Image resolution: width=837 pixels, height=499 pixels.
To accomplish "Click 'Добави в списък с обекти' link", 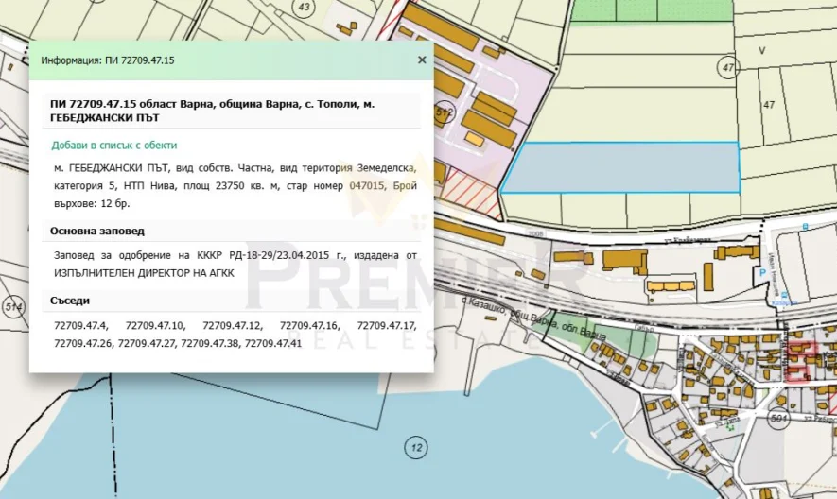I will (114, 146).
